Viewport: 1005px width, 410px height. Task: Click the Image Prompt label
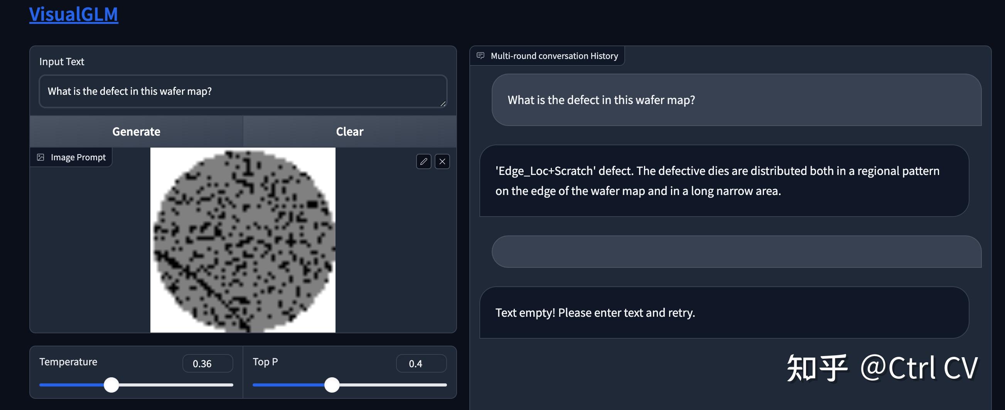(x=78, y=157)
